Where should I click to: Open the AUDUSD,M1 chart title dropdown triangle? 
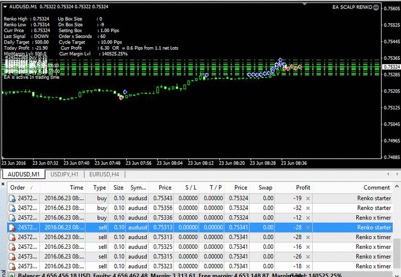pos(5,7)
